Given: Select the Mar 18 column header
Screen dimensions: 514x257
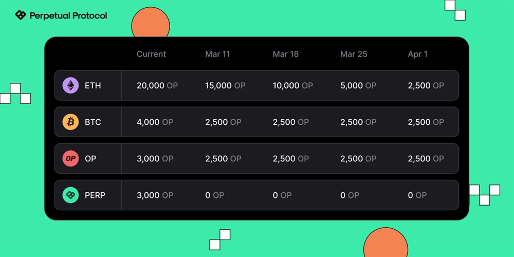Looking at the screenshot, I should point(286,54).
